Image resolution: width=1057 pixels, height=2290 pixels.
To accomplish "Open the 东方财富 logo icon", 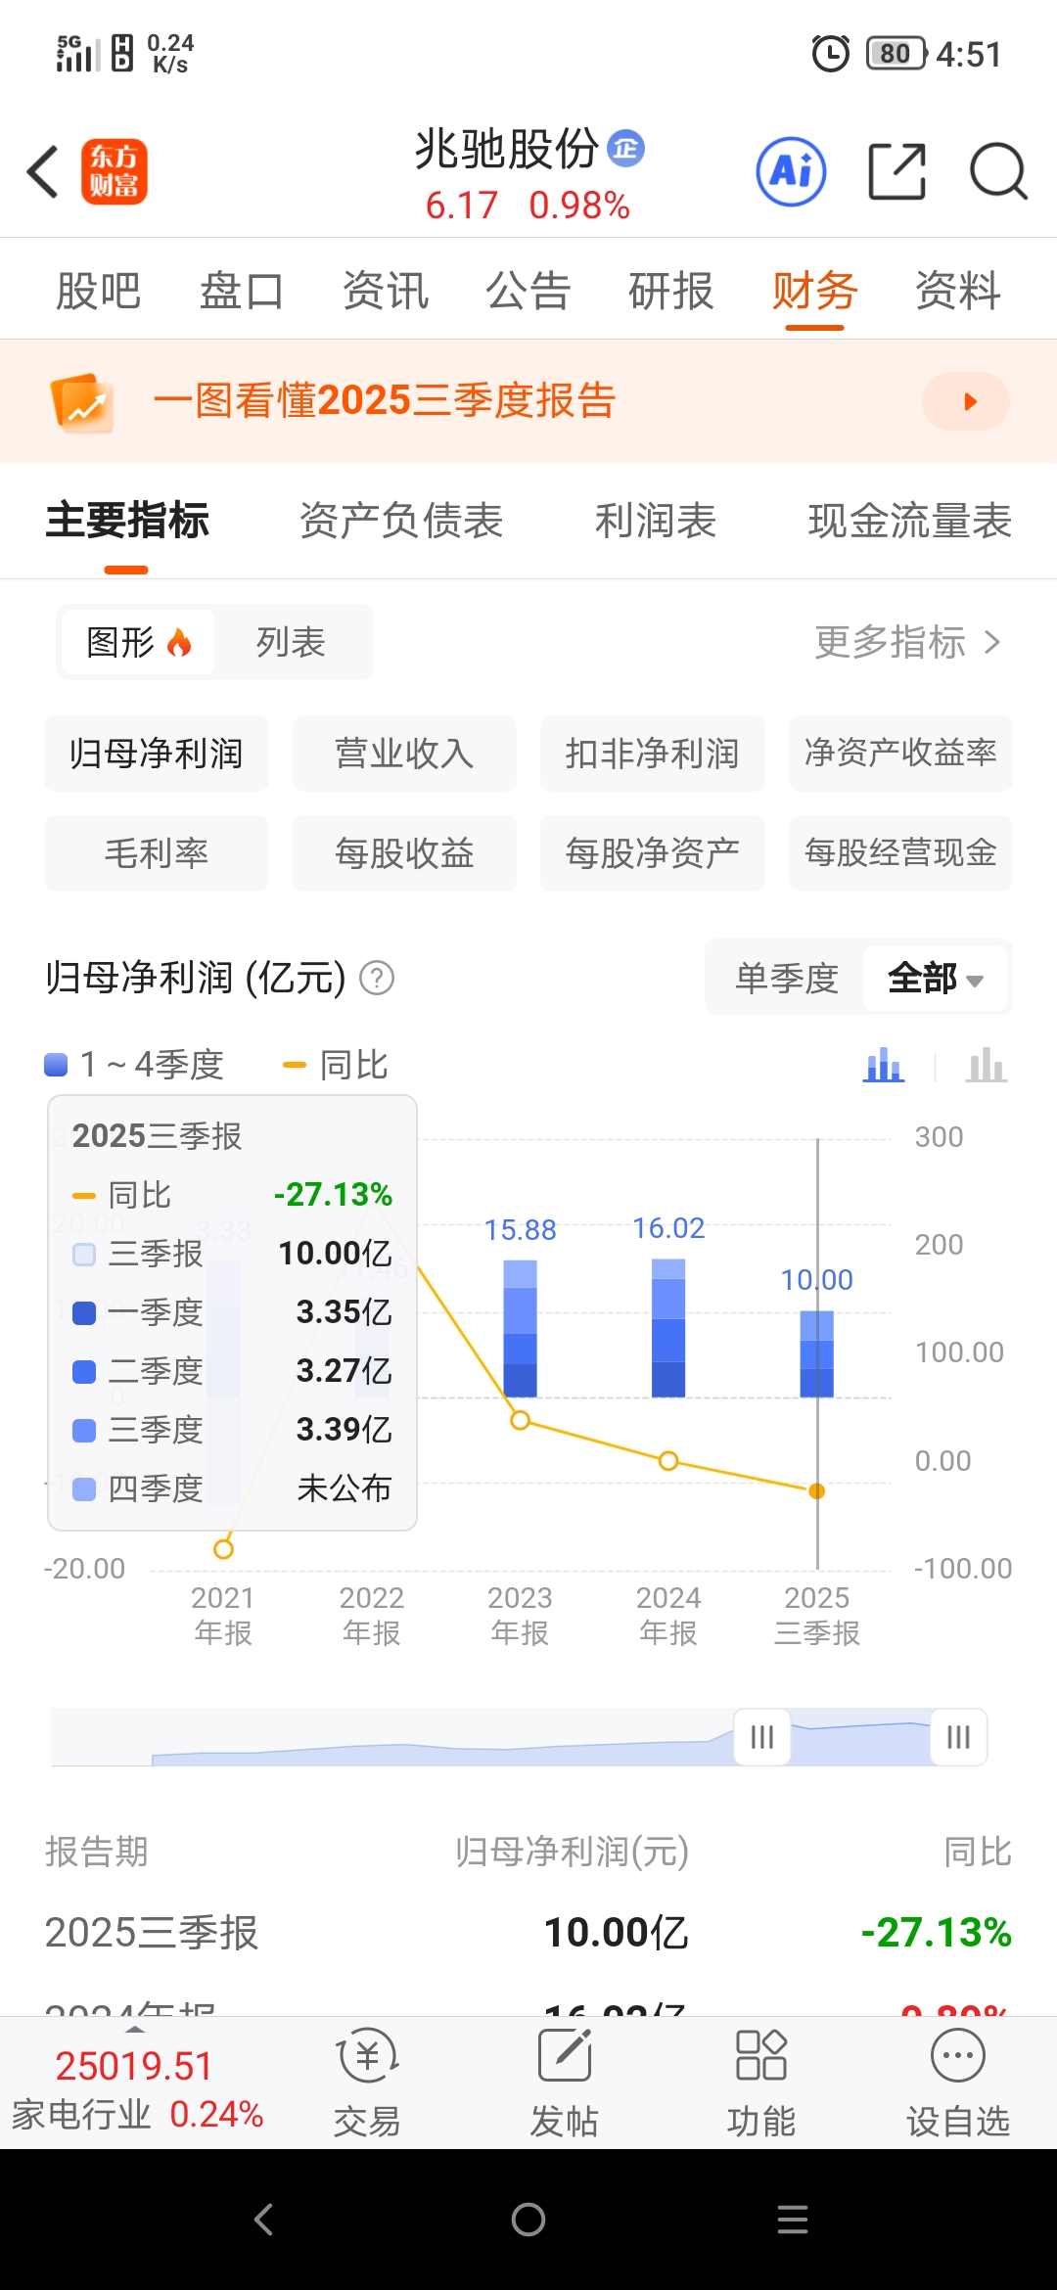I will coord(114,171).
